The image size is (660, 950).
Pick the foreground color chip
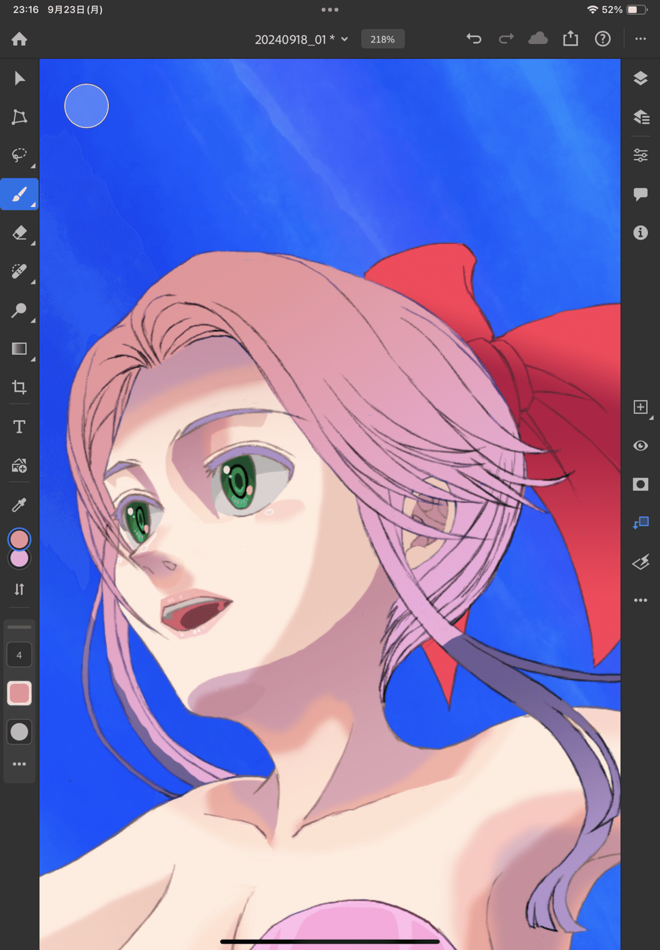point(19,540)
